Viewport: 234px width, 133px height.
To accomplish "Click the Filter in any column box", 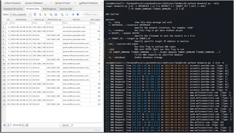I will [x=94, y=15].
